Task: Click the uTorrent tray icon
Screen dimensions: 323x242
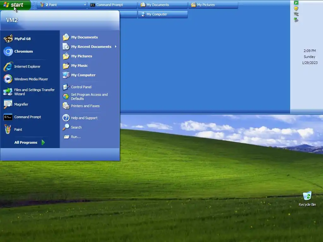Action: coord(296,3)
